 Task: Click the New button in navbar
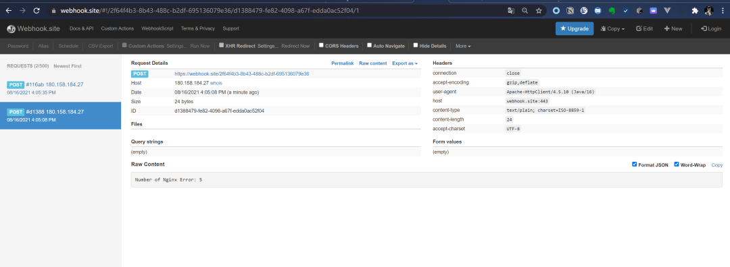click(673, 28)
